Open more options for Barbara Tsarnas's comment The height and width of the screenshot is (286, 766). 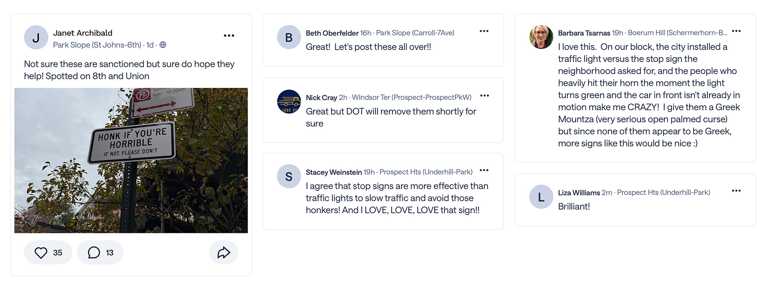pos(736,31)
